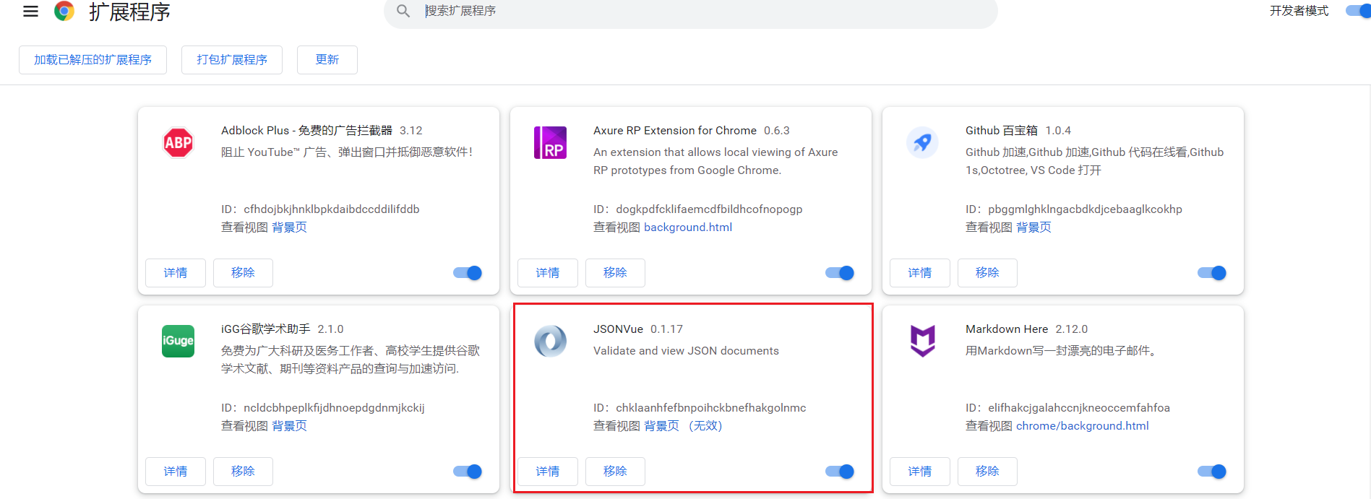Focus the 搜索扩展程序 search field

(x=690, y=11)
